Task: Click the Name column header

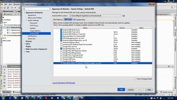Action: click(85, 28)
